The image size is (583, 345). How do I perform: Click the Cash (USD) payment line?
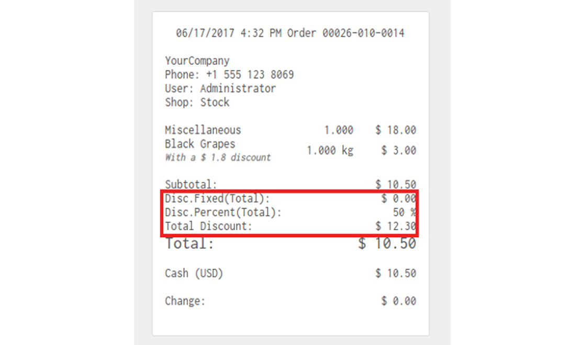(290, 273)
